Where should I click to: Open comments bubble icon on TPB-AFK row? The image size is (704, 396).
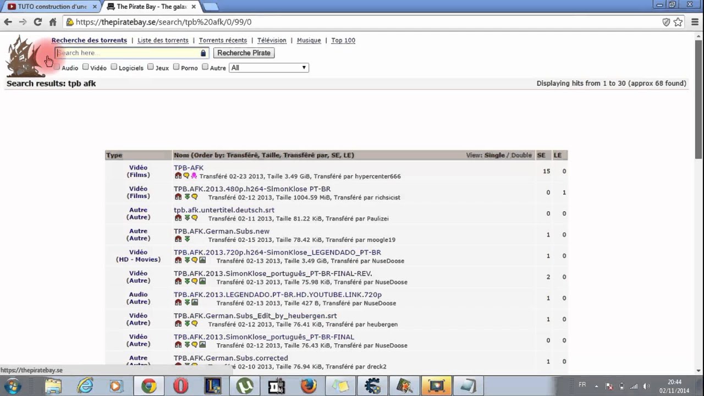(x=186, y=176)
